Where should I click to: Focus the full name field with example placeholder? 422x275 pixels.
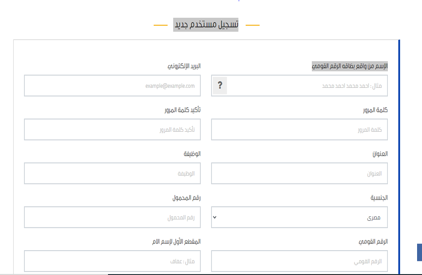point(299,86)
